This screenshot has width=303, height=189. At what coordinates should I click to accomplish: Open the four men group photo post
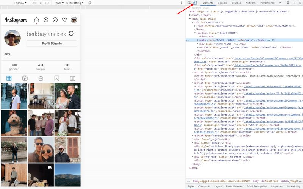click(x=41, y=123)
